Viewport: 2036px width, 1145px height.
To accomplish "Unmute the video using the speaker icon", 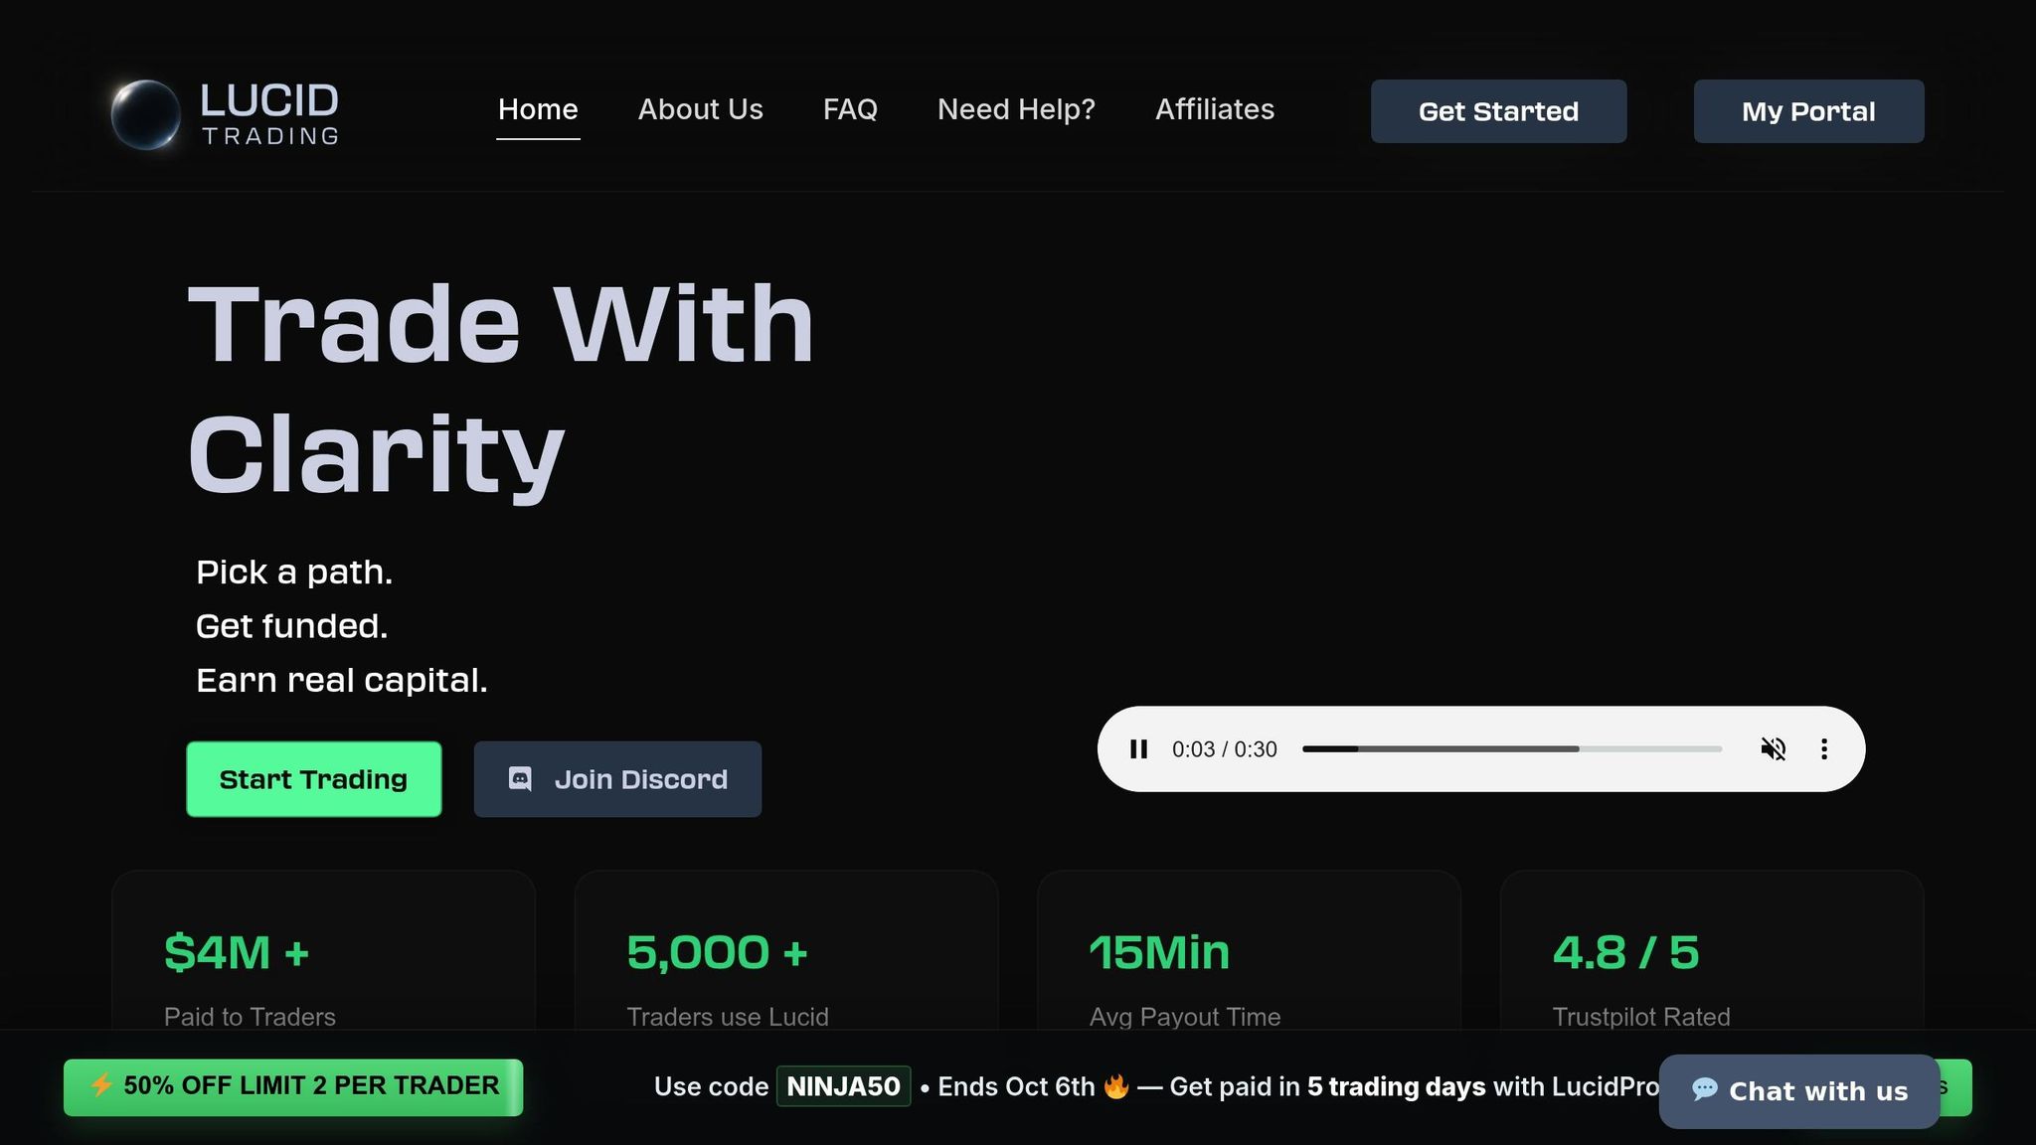I will [x=1775, y=749].
